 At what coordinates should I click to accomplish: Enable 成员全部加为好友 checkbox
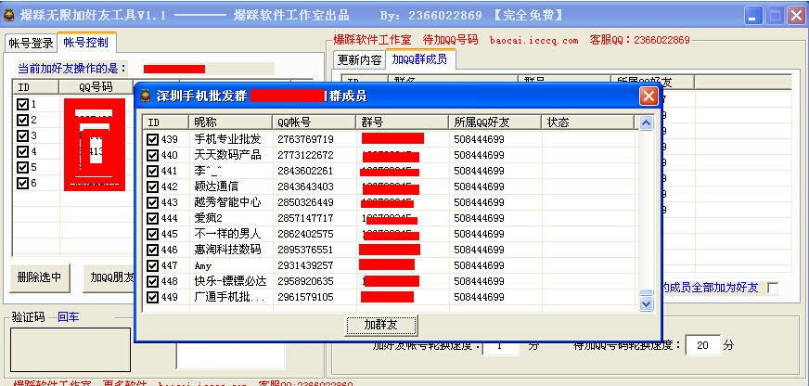pos(773,288)
